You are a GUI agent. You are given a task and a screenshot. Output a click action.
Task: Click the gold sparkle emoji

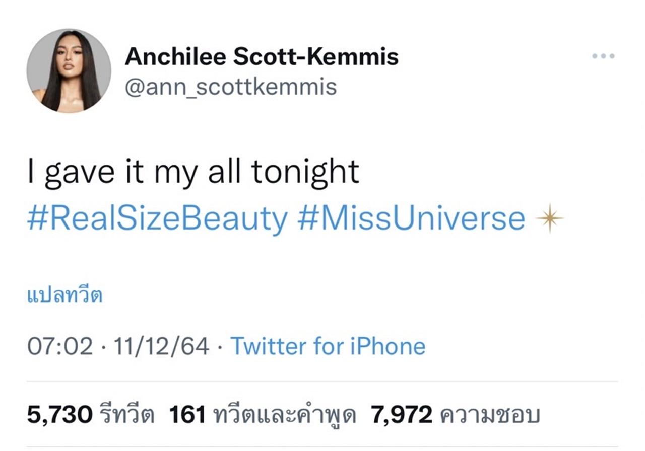tap(550, 219)
